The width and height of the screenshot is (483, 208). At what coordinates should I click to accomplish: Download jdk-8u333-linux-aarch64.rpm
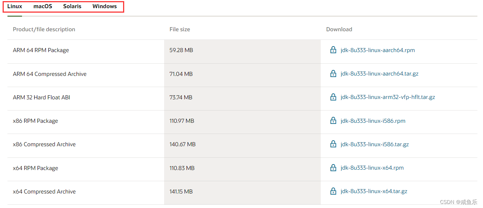point(378,50)
